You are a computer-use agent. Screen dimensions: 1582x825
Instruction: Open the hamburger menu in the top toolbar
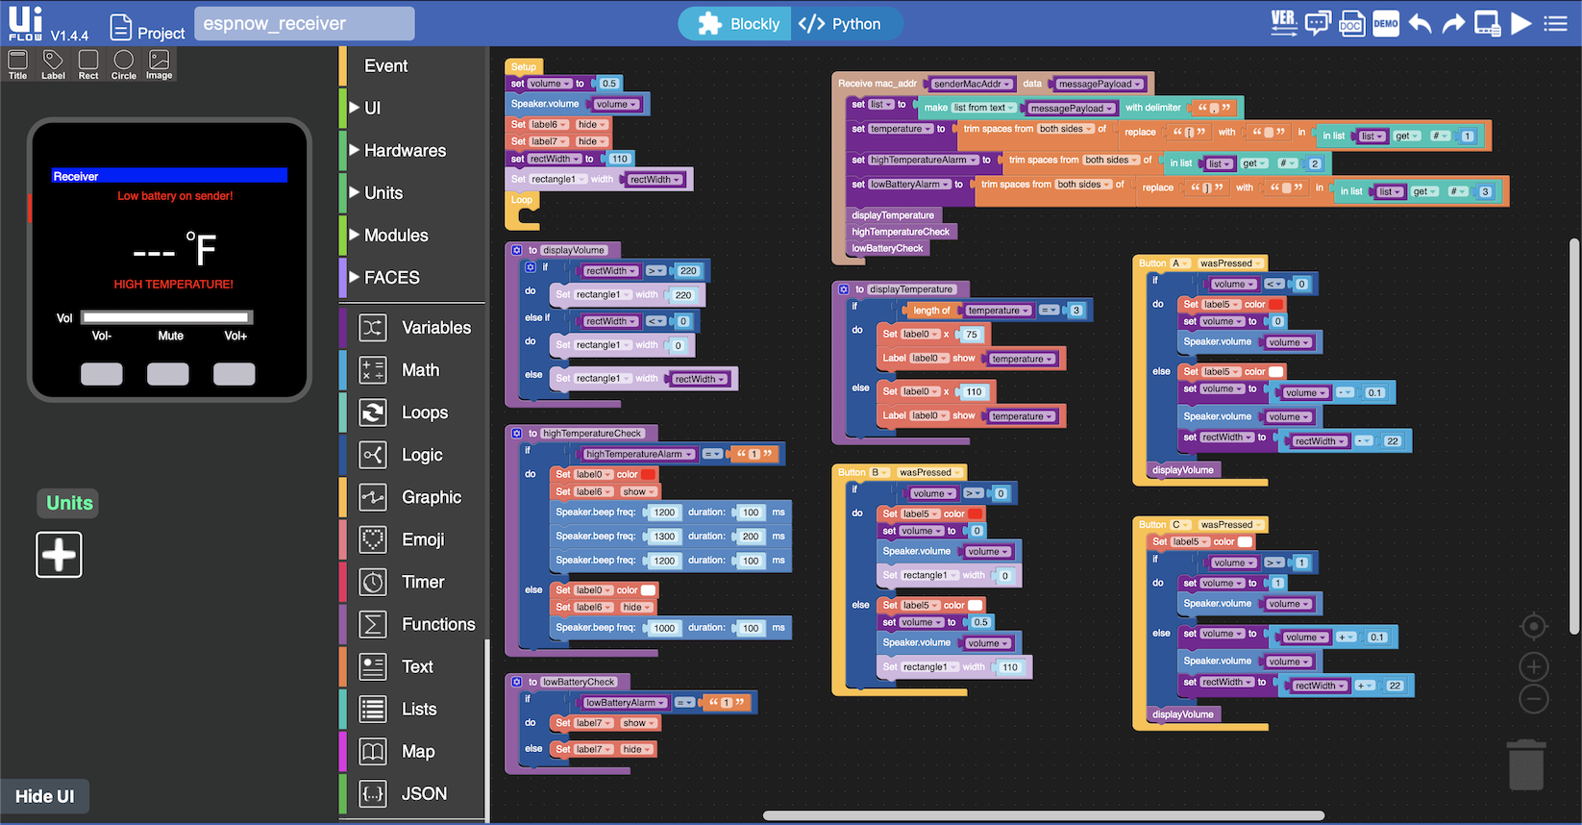click(1555, 23)
